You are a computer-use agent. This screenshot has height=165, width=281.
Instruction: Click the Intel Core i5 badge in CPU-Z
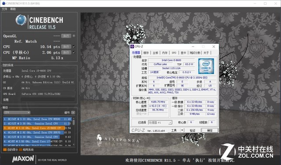click(x=206, y=66)
